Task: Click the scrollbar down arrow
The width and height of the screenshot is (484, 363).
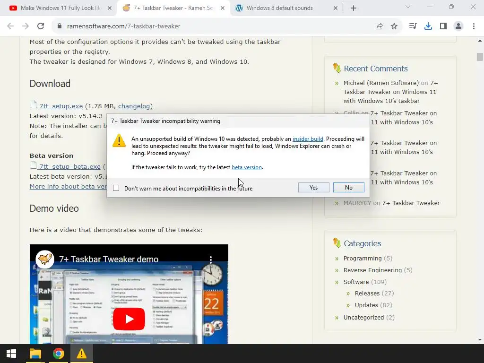Action: 480,340
